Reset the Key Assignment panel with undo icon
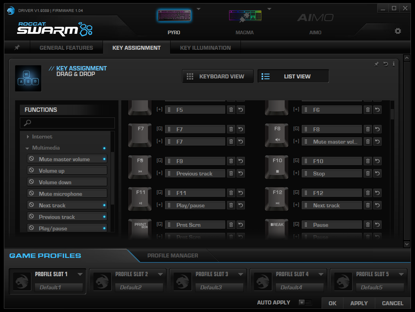The height and width of the screenshot is (312, 415). pos(386,64)
